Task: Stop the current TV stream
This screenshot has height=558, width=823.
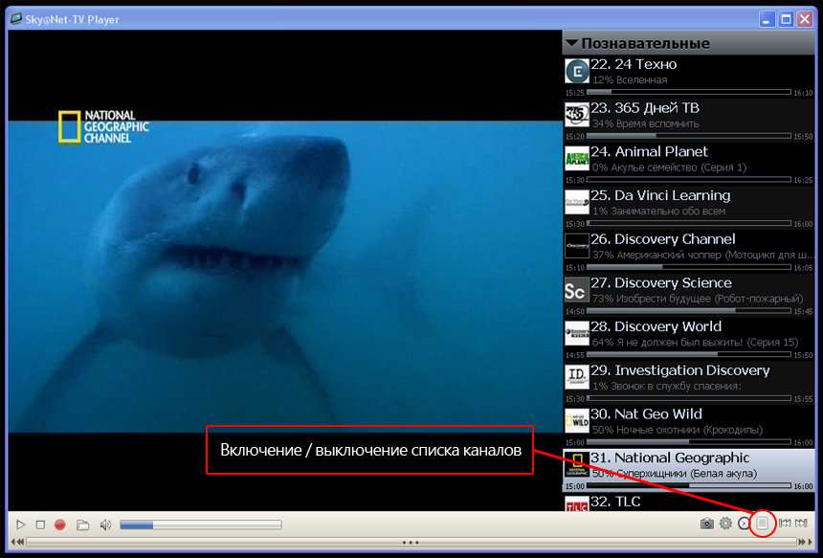Action: point(40,525)
